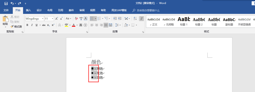Apply paragraph shading paint bucket

pos(126,25)
